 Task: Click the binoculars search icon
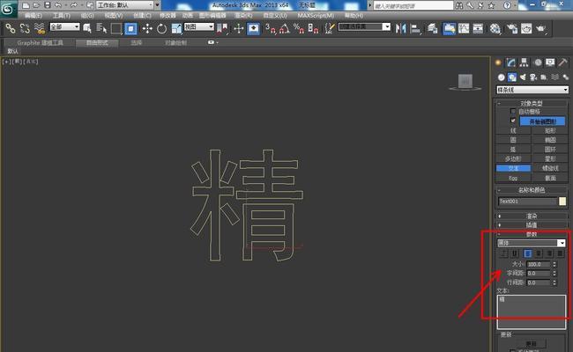tap(459, 5)
